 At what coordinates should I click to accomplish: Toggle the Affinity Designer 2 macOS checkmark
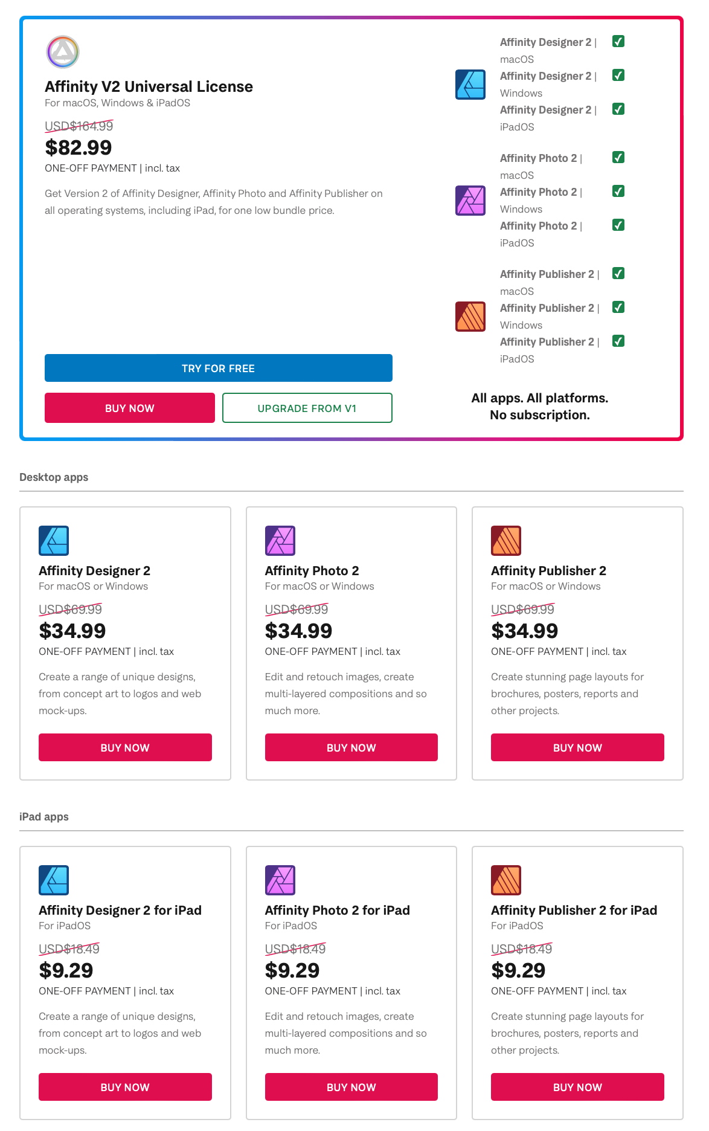618,41
